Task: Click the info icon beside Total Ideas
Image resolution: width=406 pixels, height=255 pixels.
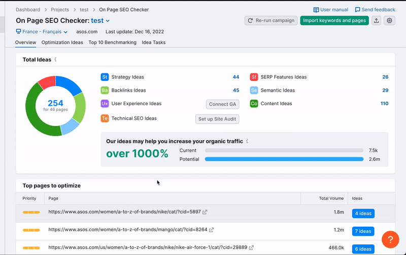Action: click(x=56, y=60)
